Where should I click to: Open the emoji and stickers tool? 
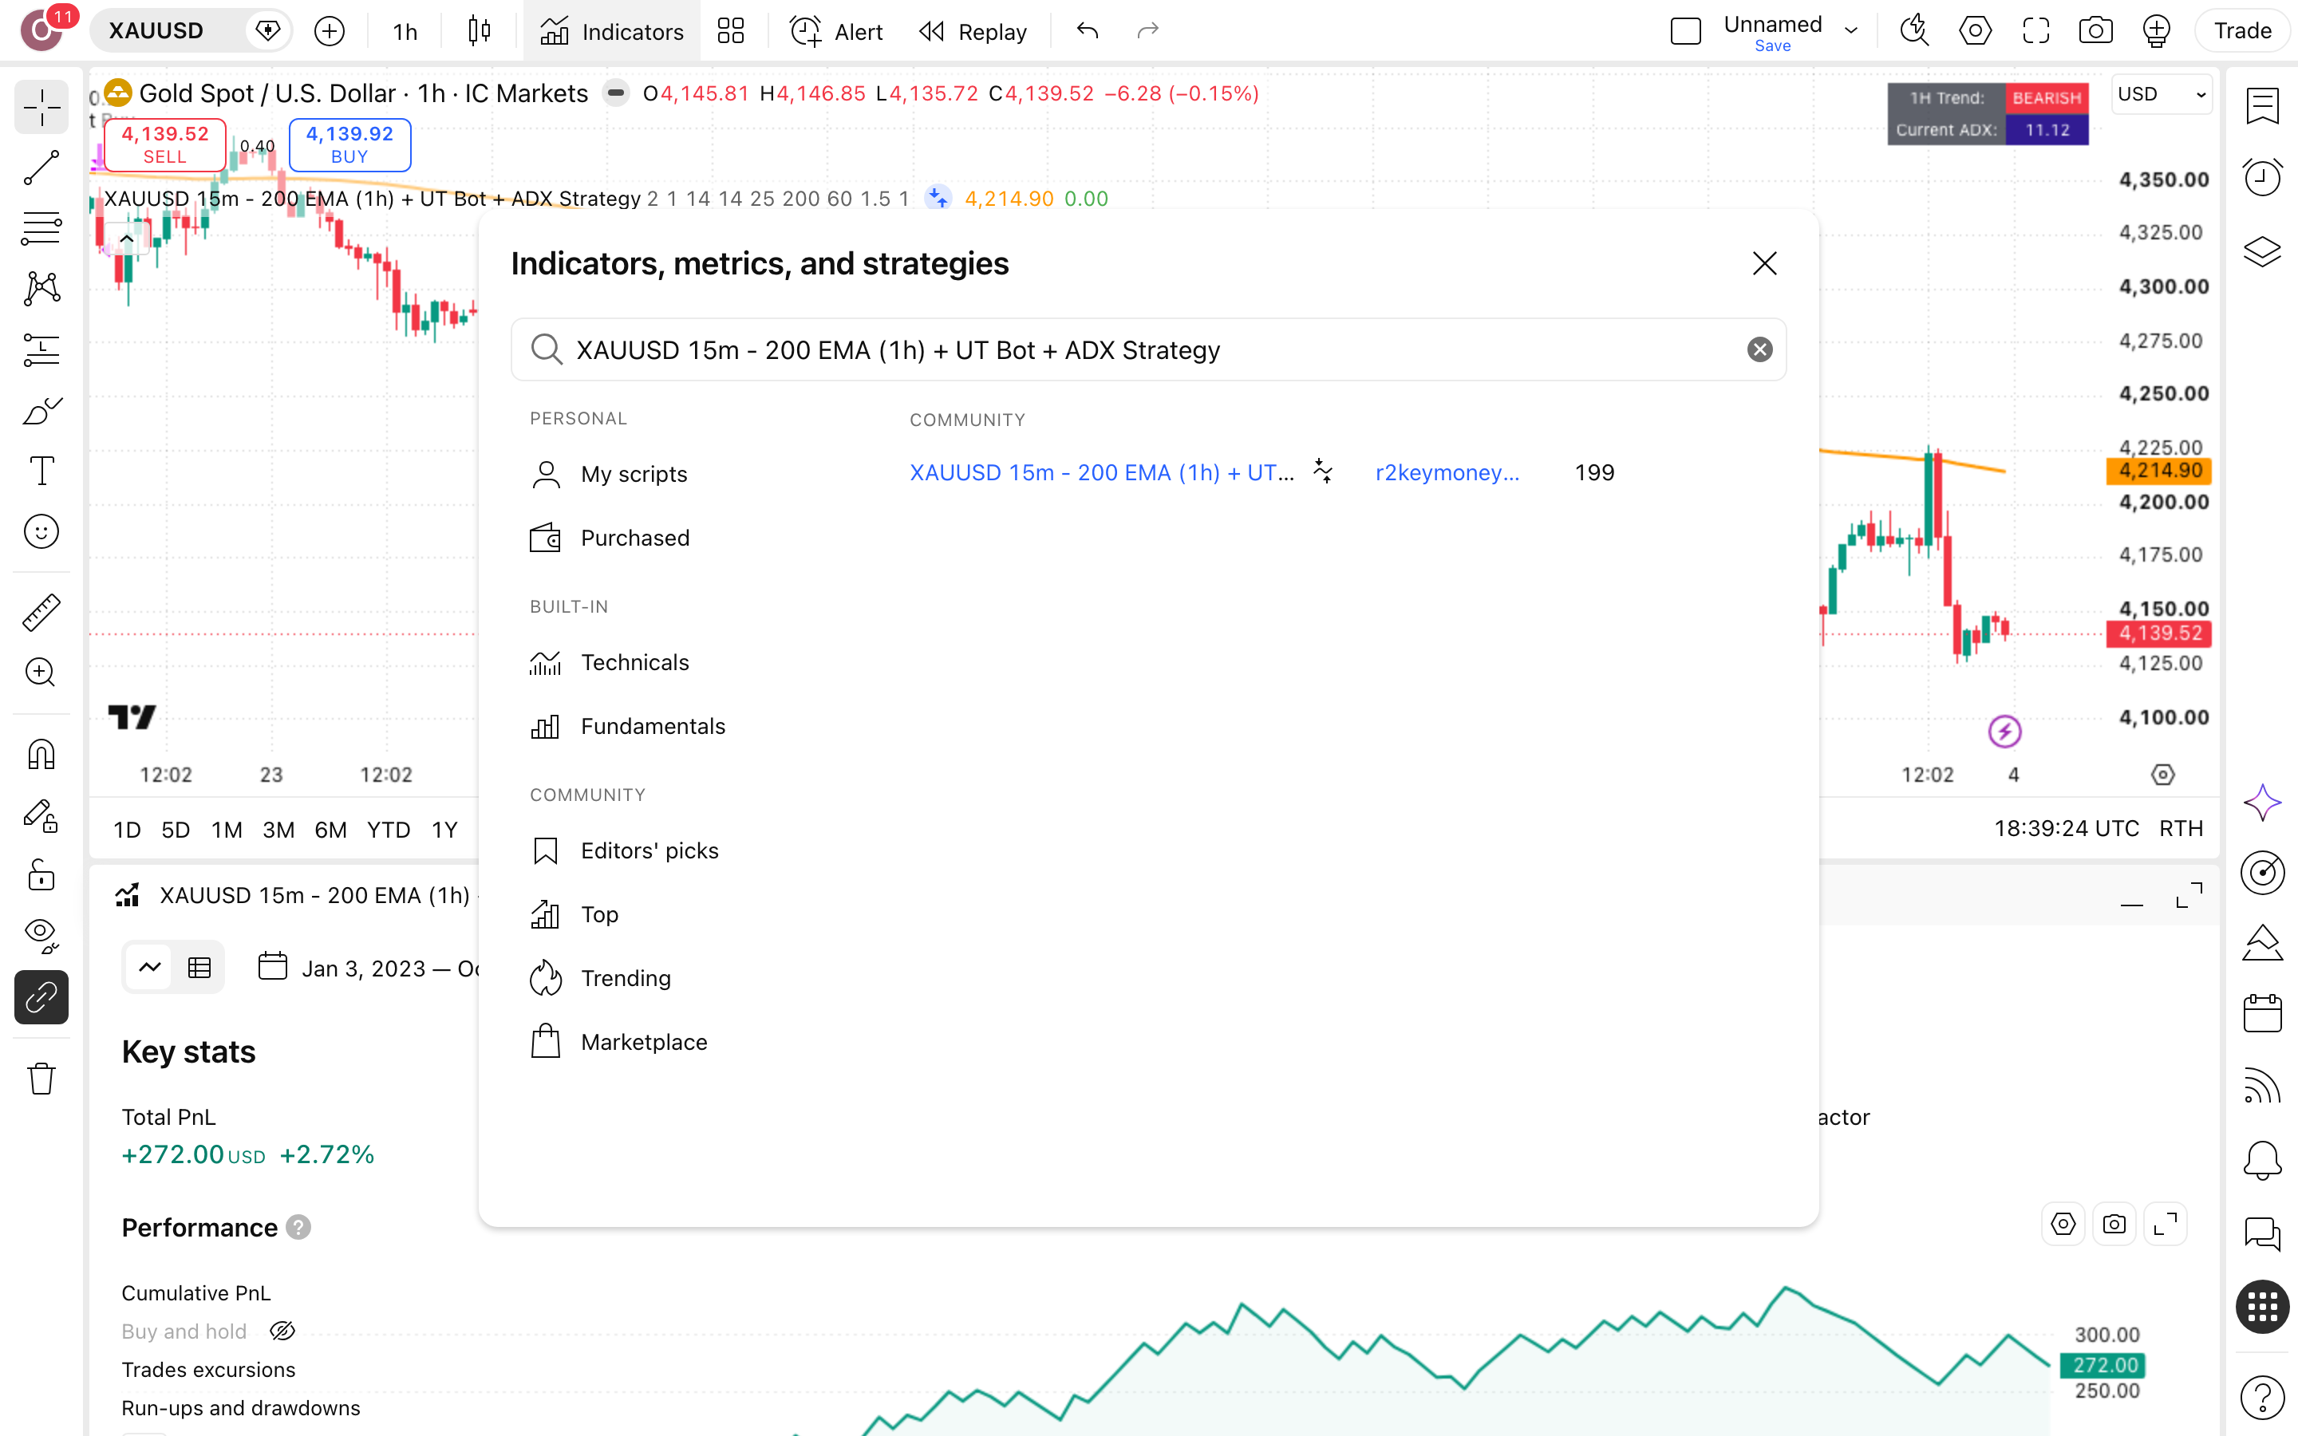(41, 532)
